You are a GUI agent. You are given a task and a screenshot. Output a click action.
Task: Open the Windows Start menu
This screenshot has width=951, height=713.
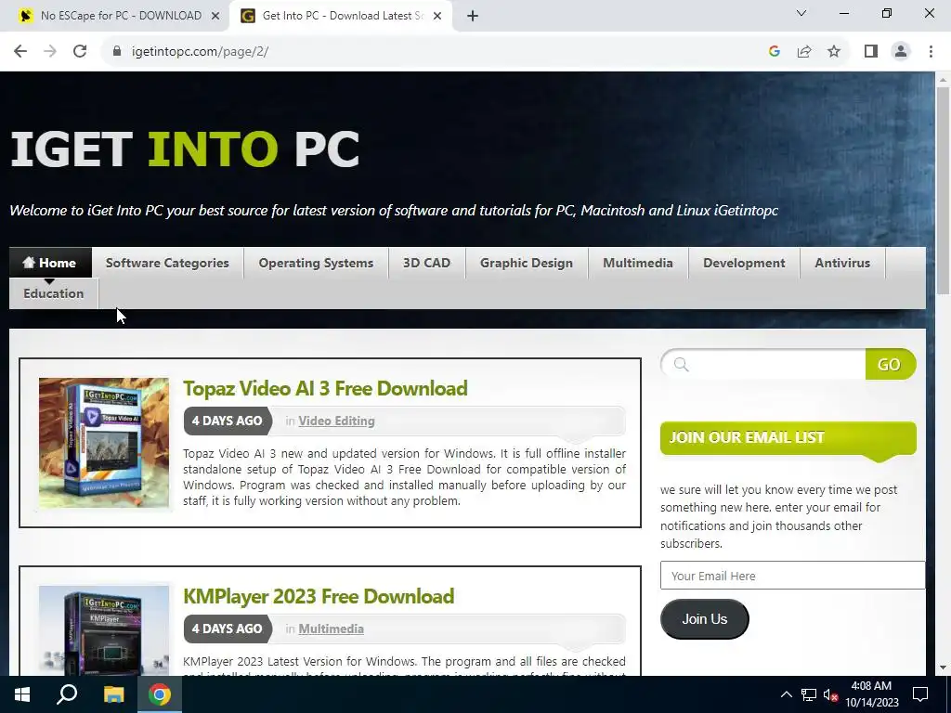tap(22, 694)
